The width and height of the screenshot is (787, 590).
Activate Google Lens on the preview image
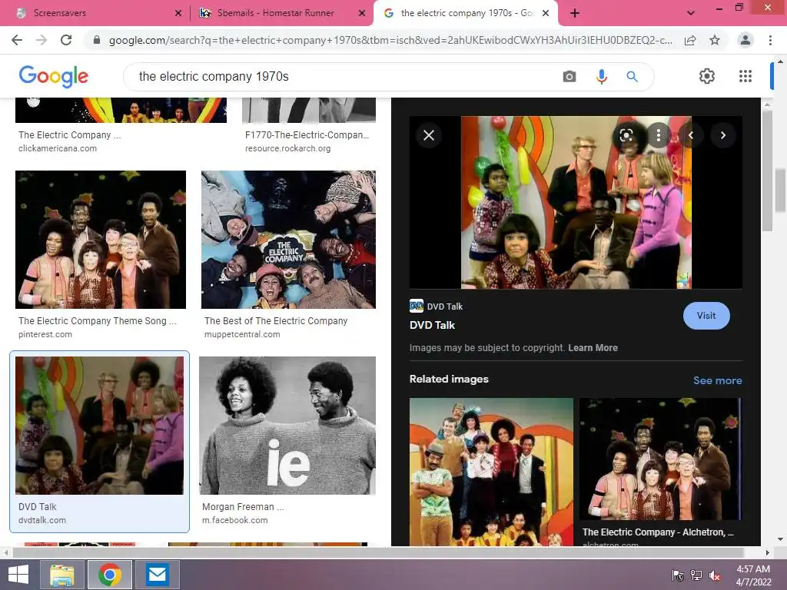(626, 135)
